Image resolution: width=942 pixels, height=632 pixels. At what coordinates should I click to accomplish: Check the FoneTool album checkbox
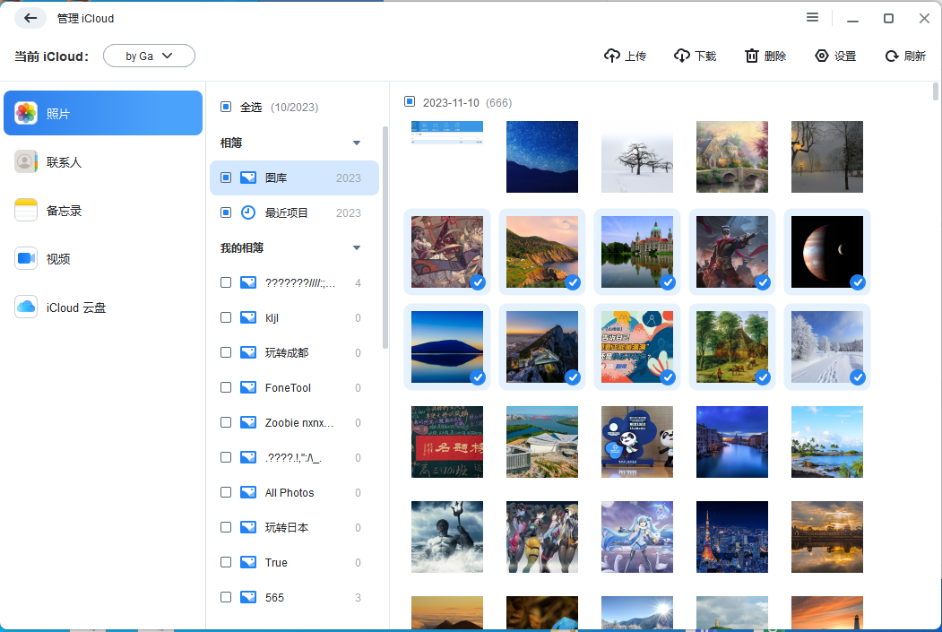(x=226, y=387)
